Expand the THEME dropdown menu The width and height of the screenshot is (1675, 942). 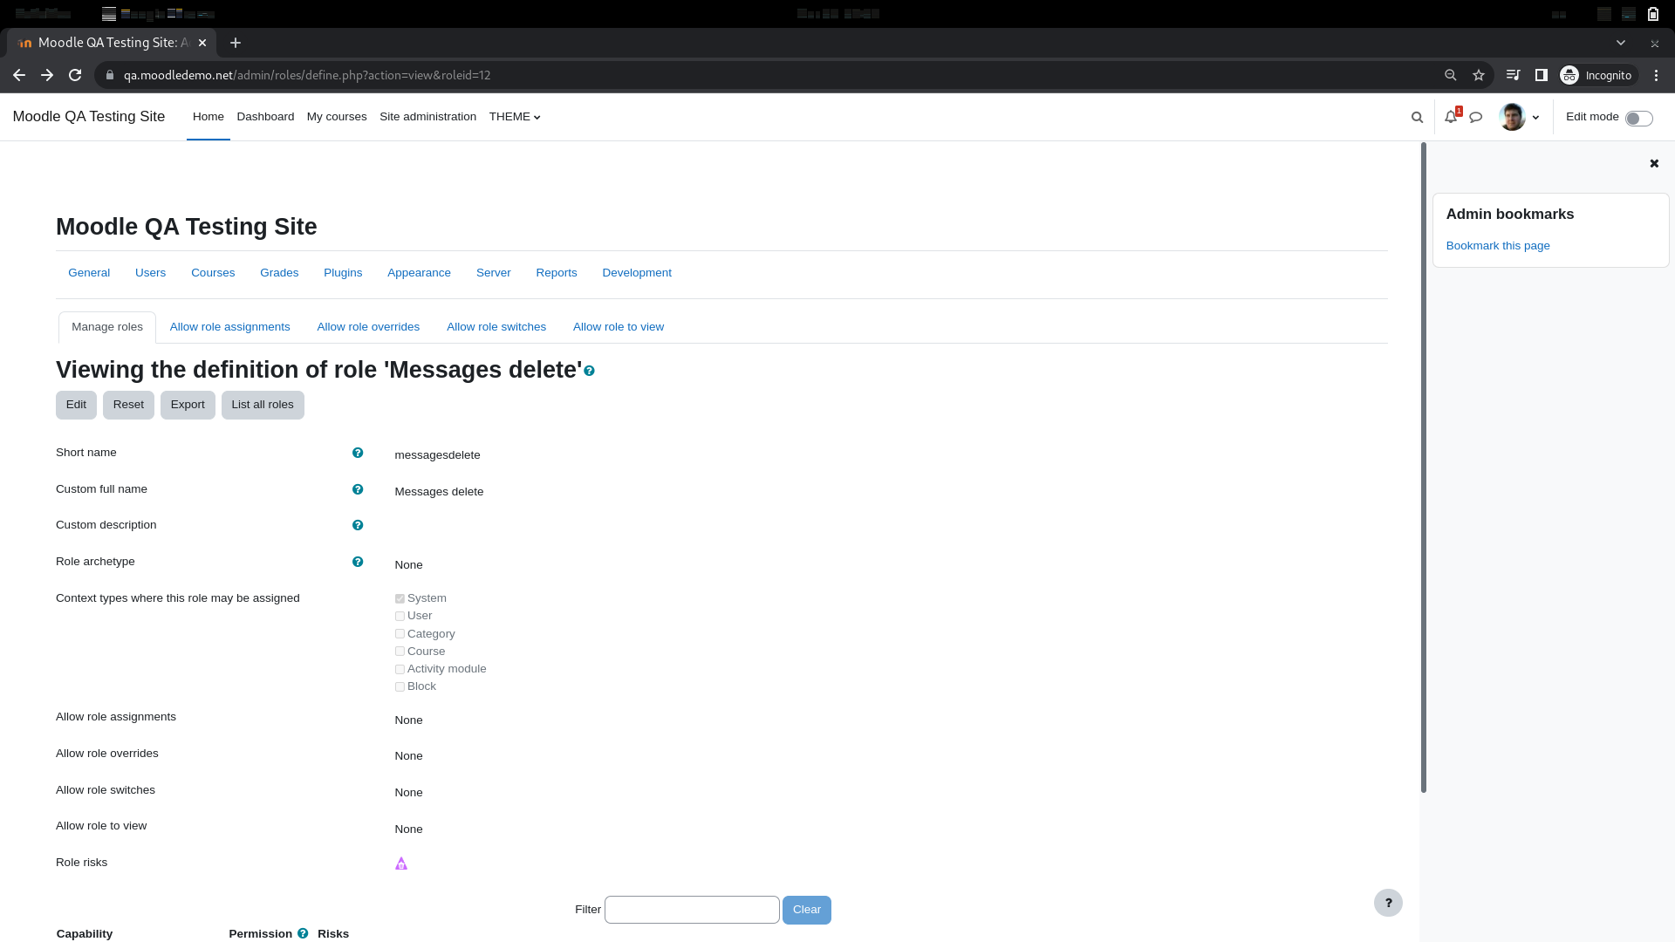(x=515, y=117)
